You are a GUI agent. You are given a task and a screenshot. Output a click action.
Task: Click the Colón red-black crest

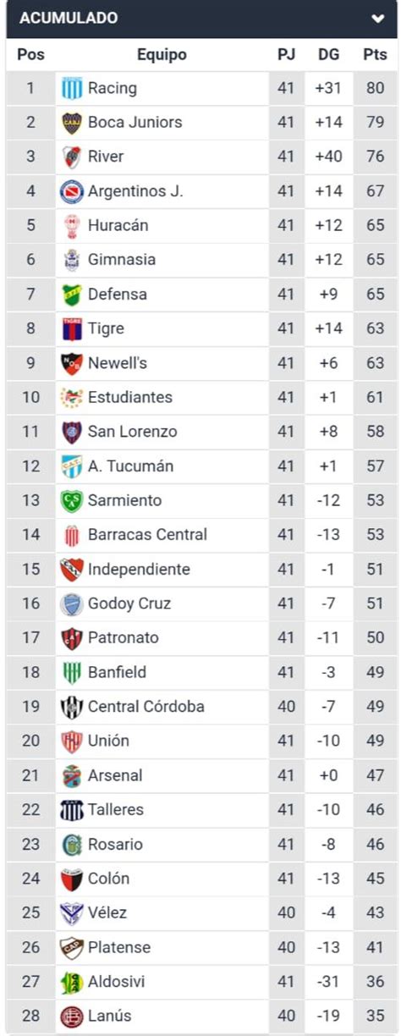coord(72,879)
